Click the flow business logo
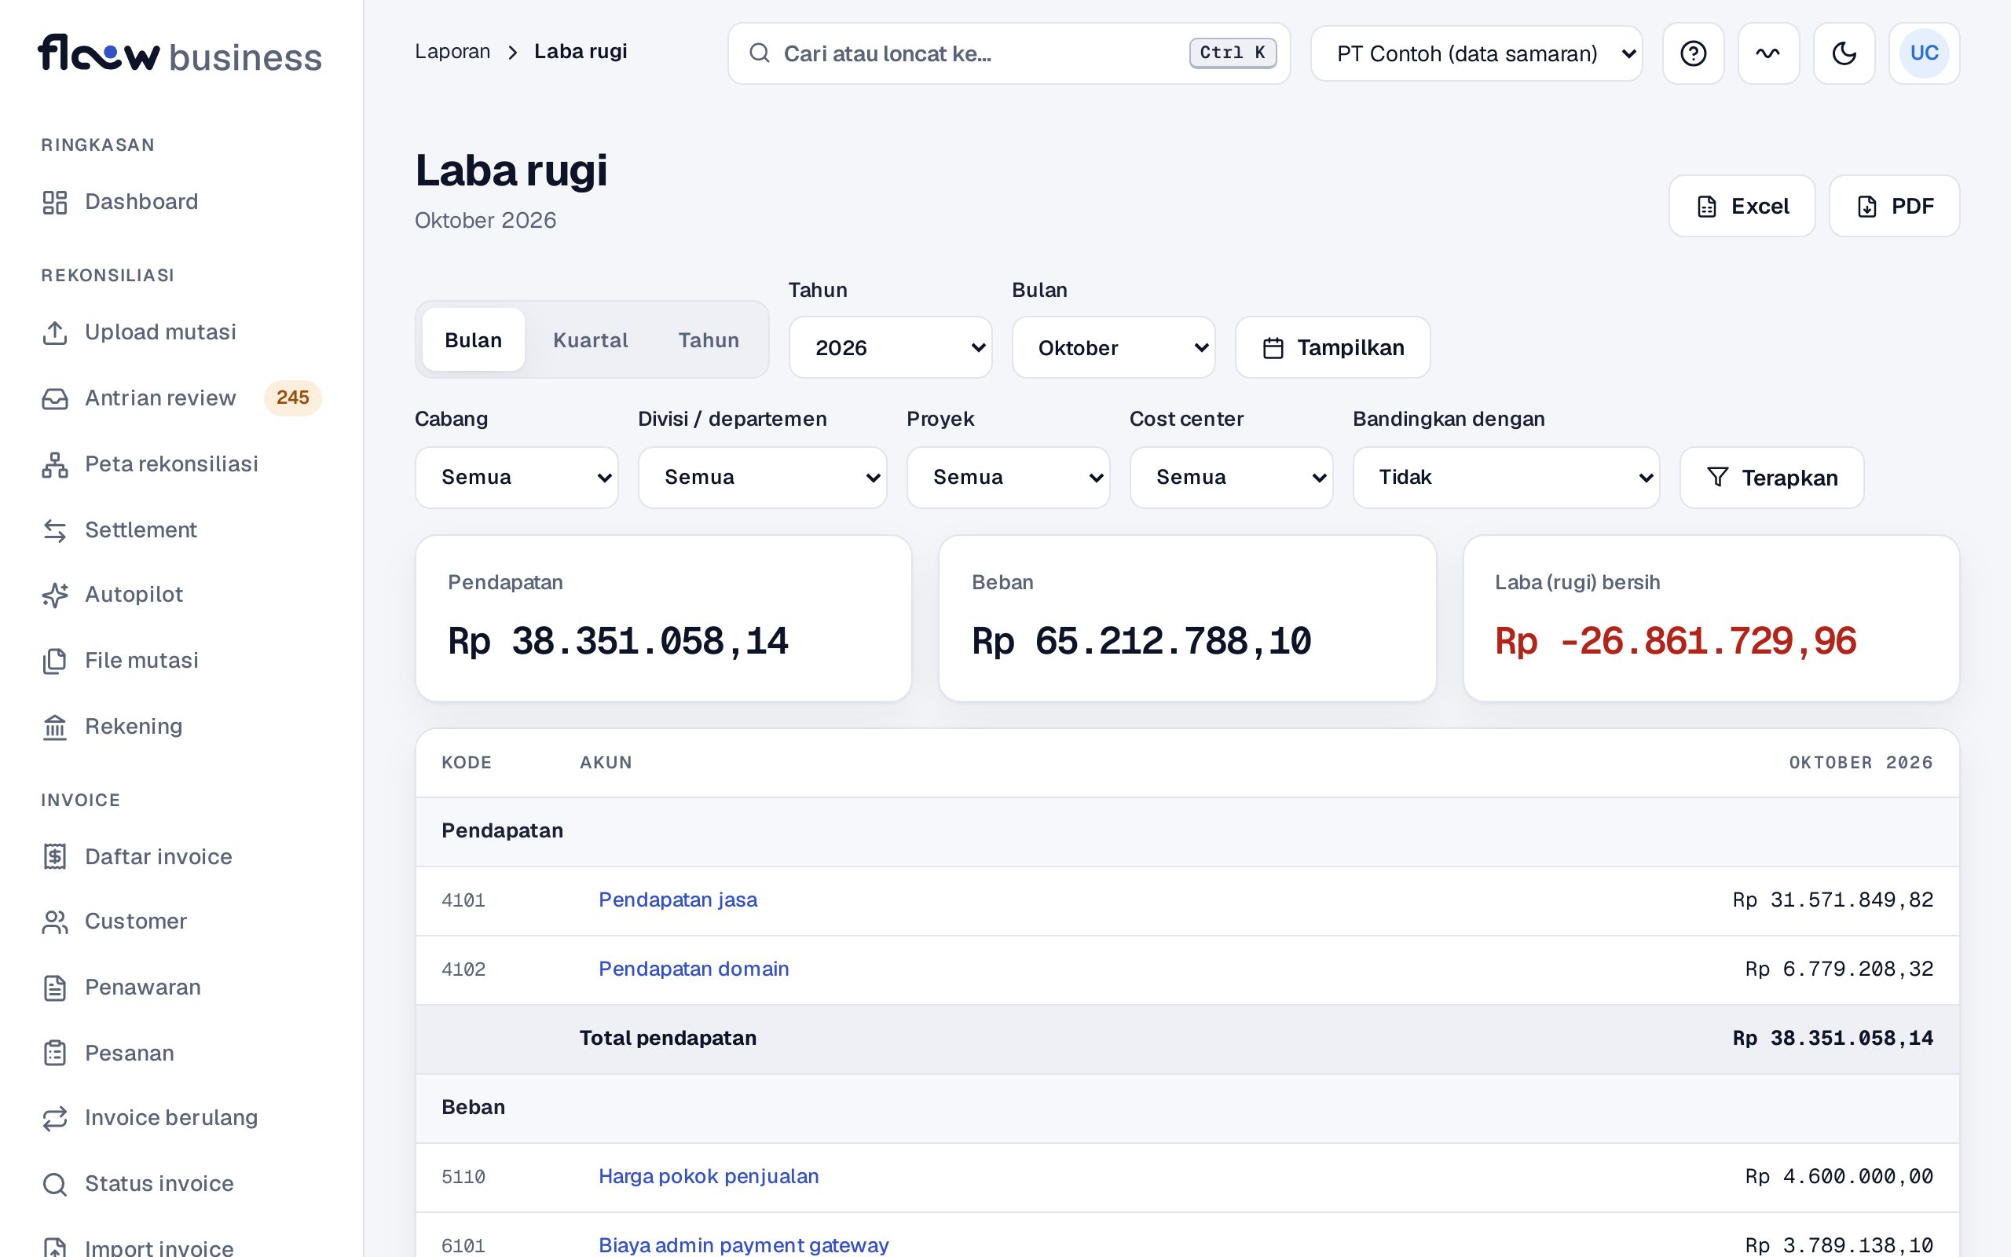This screenshot has height=1257, width=2011. (x=179, y=54)
